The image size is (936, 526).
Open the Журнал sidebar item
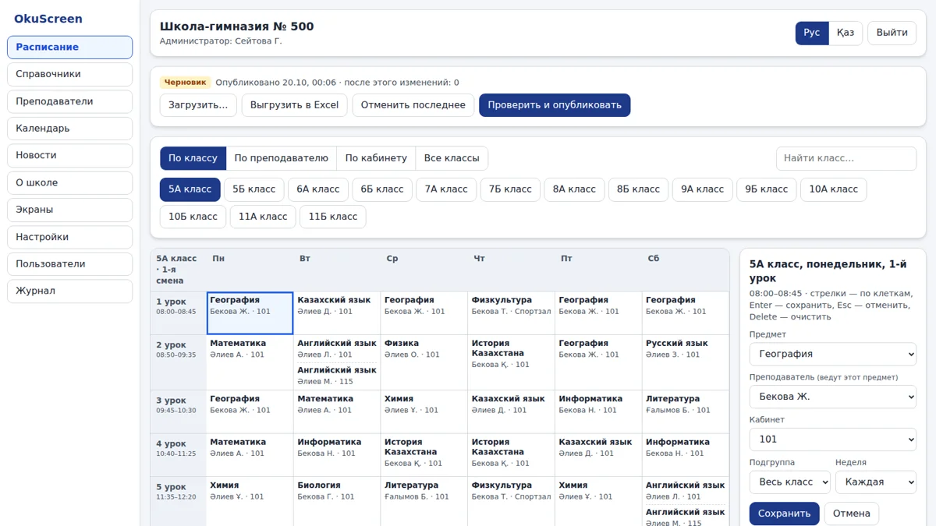pyautogui.click(x=70, y=291)
